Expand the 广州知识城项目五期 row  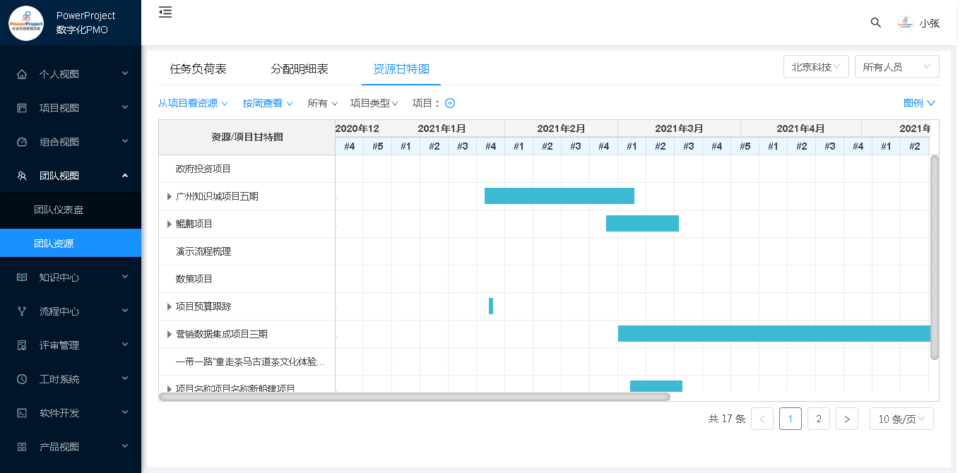[170, 196]
